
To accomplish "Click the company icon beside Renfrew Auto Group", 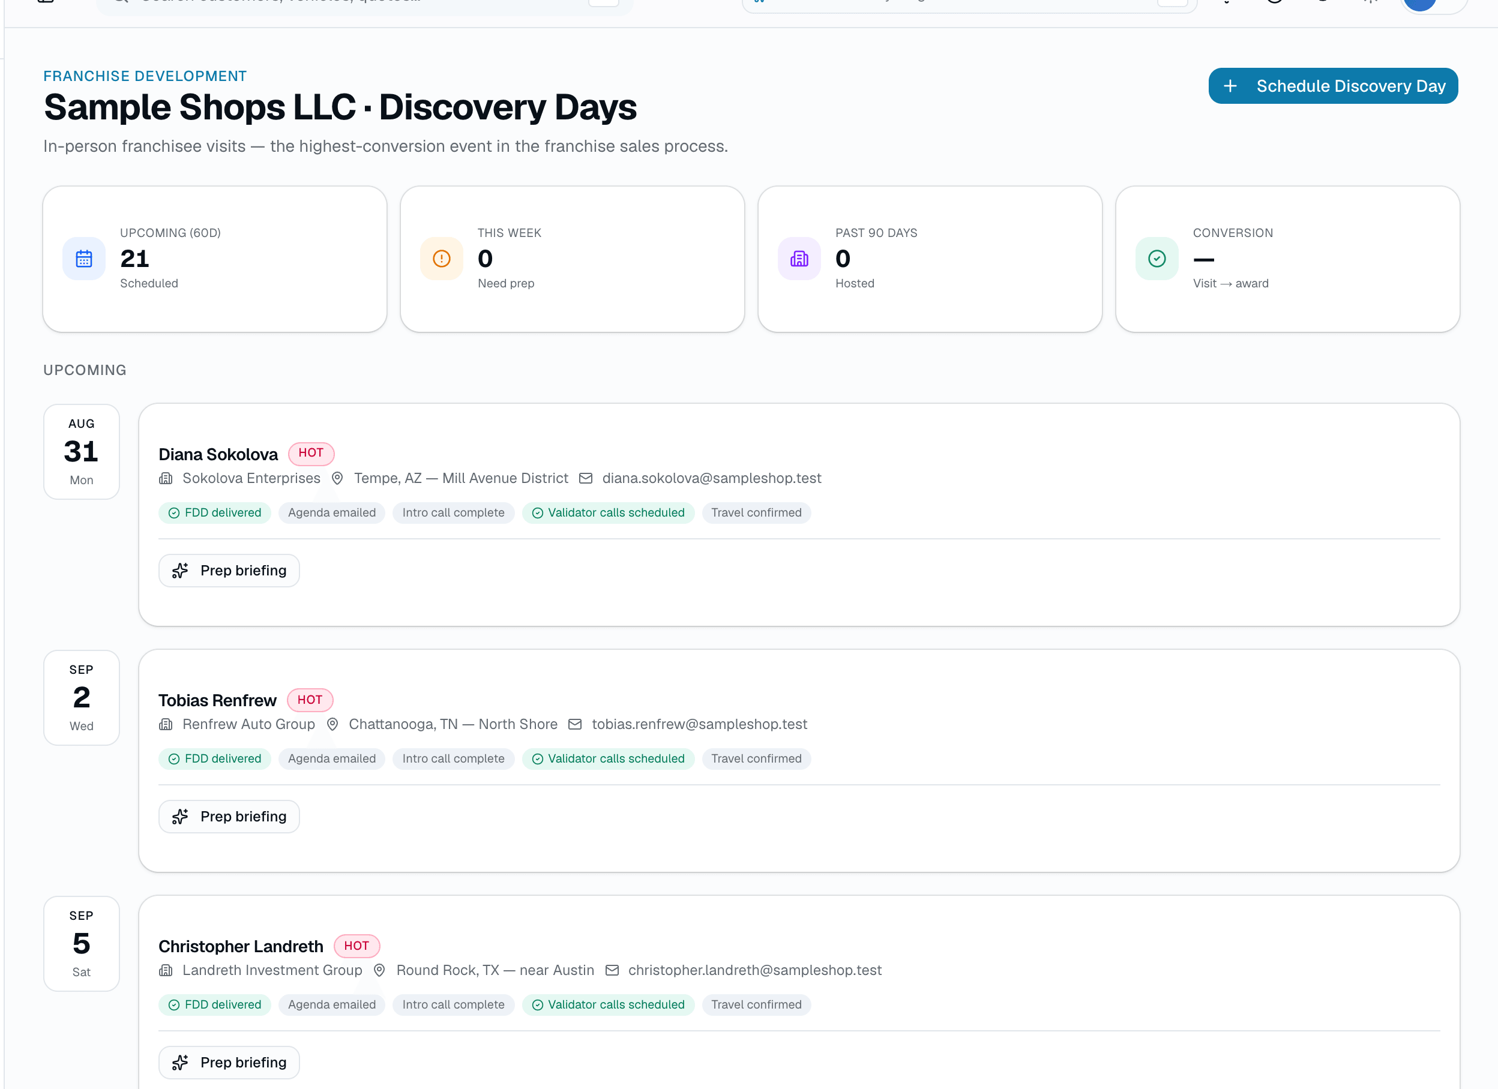I will [x=166, y=724].
